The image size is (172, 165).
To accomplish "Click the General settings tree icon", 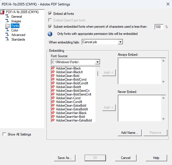I will click(x=7, y=17).
